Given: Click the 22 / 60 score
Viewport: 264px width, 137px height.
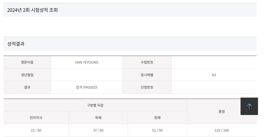Looking at the screenshot, I should (36, 130).
